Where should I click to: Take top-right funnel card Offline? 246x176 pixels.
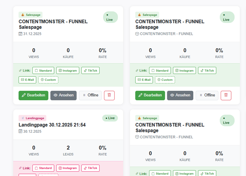click(207, 95)
